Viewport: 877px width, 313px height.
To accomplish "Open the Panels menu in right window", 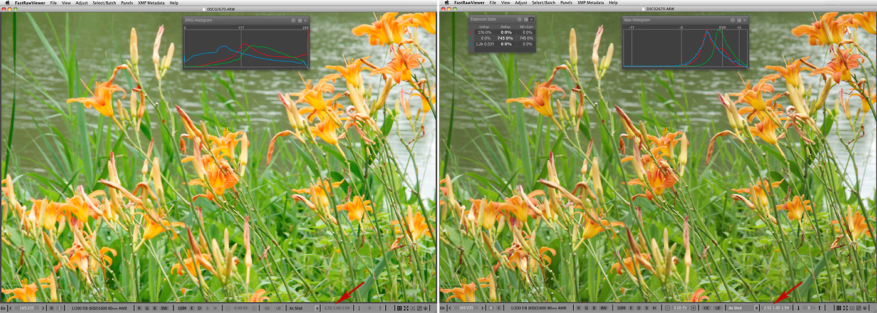I will (x=566, y=3).
